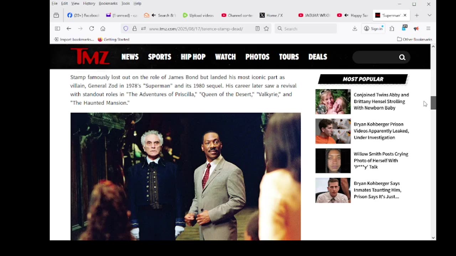Open Kohberger Prison Videos Leaked article
Screen dimensions: 456x256
[381, 131]
